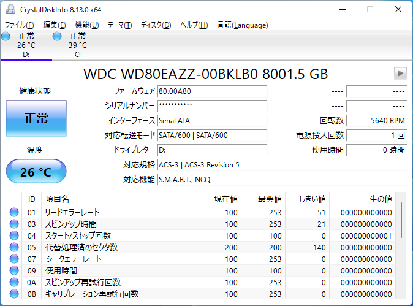Viewport: 413px width, 306px height.
Task: Click the drive letter field D:
Action: [x=212, y=150]
